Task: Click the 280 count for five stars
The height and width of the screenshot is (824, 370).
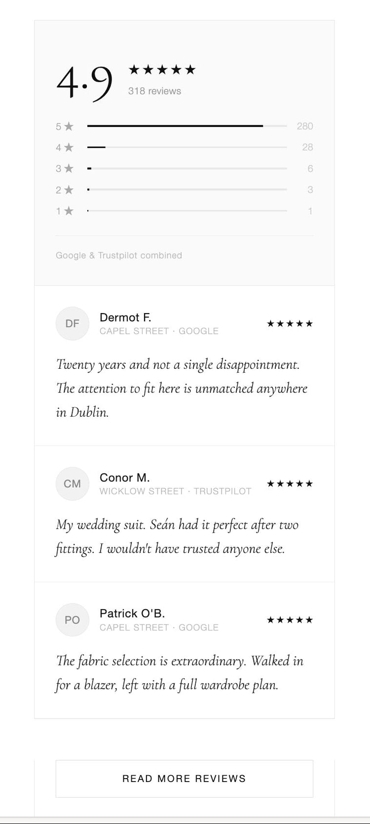Action: point(305,126)
